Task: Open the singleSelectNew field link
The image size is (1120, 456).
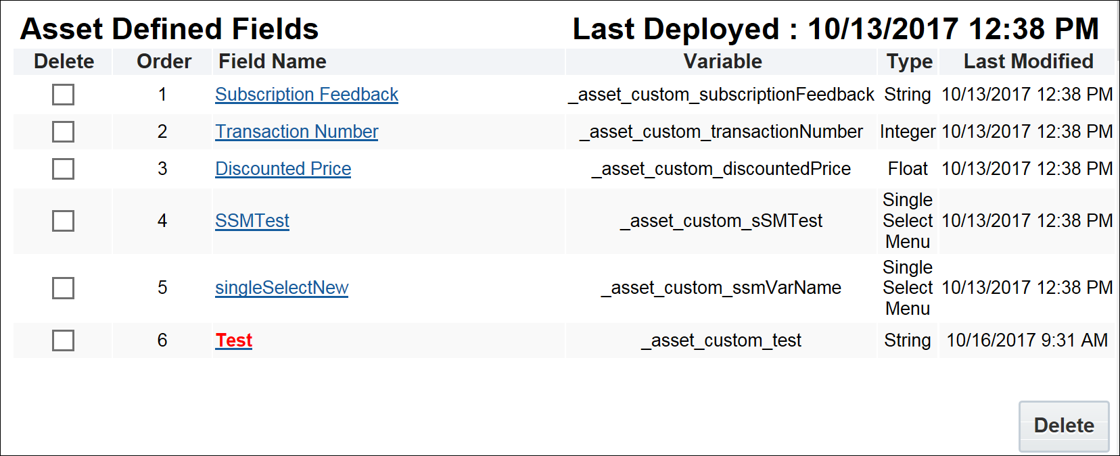Action: tap(281, 288)
